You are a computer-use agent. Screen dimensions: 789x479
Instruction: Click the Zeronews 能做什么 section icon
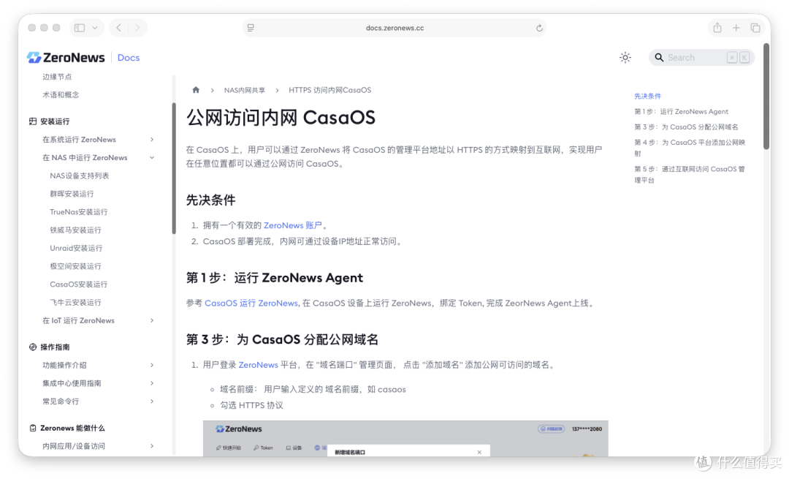[x=33, y=428]
